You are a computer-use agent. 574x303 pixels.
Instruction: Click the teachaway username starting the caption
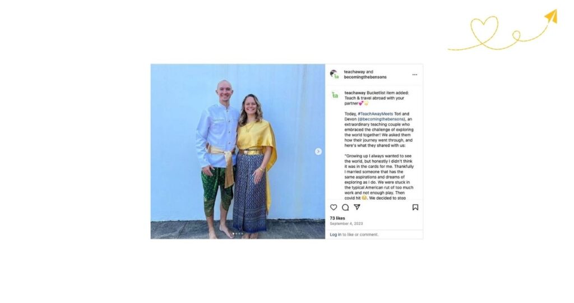(x=355, y=93)
